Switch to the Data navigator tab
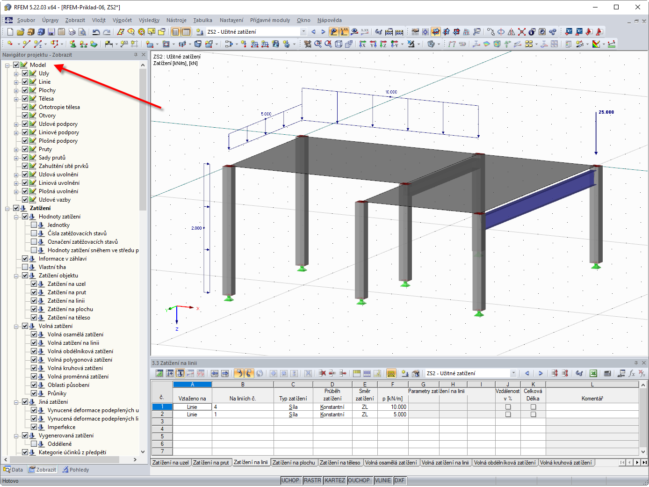This screenshot has height=487, width=649. click(13, 470)
